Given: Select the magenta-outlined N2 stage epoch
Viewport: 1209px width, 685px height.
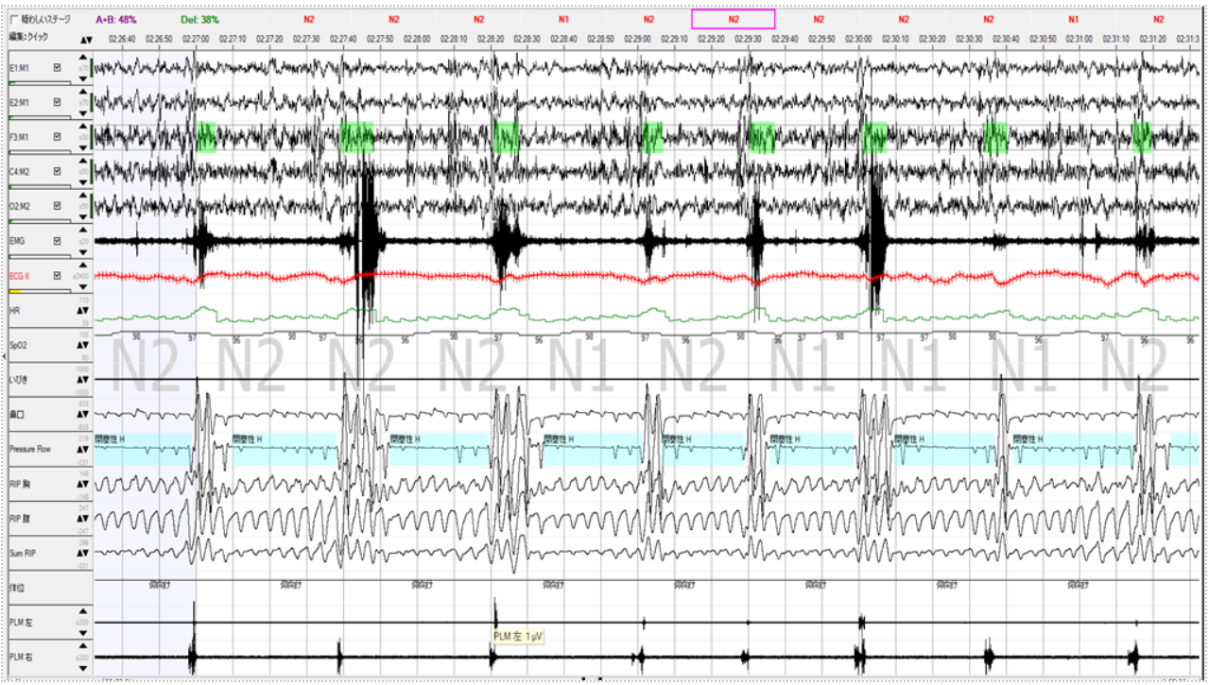Looking at the screenshot, I should point(734,19).
